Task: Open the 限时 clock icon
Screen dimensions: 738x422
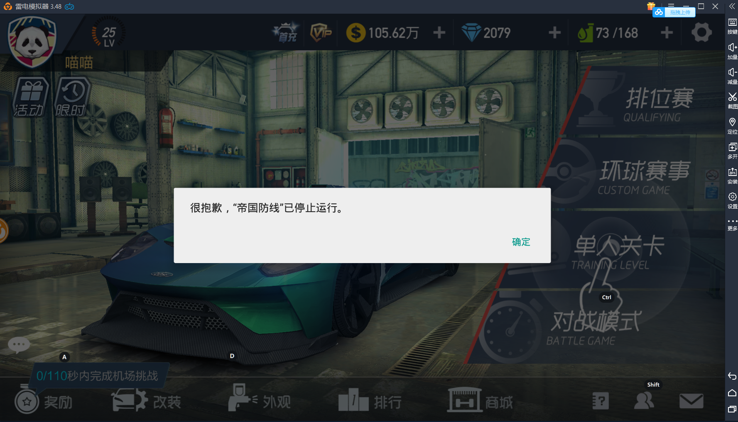Action: point(72,97)
